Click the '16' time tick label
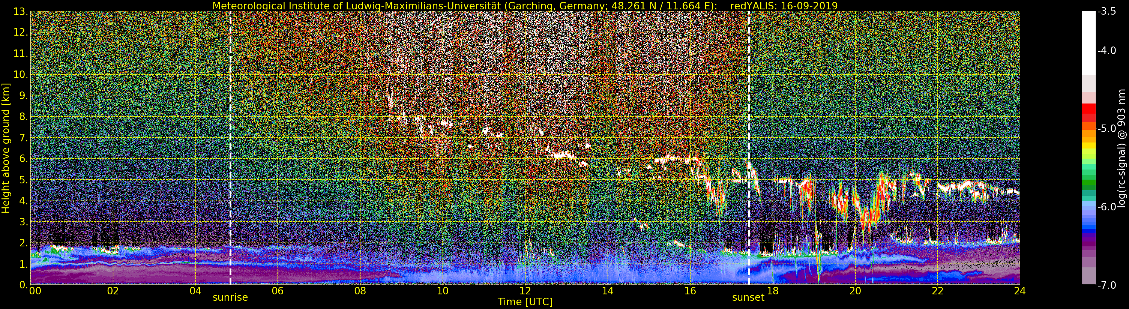 click(x=690, y=291)
